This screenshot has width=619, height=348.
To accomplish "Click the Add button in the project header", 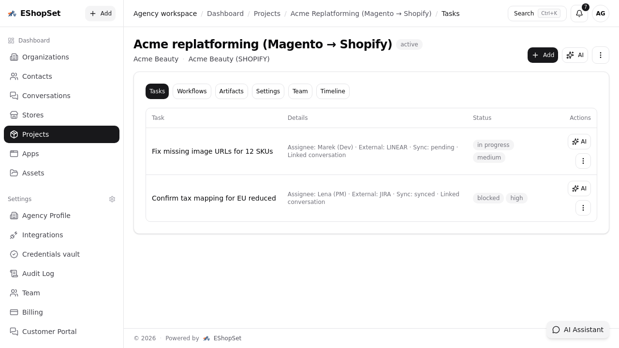I will 543,55.
